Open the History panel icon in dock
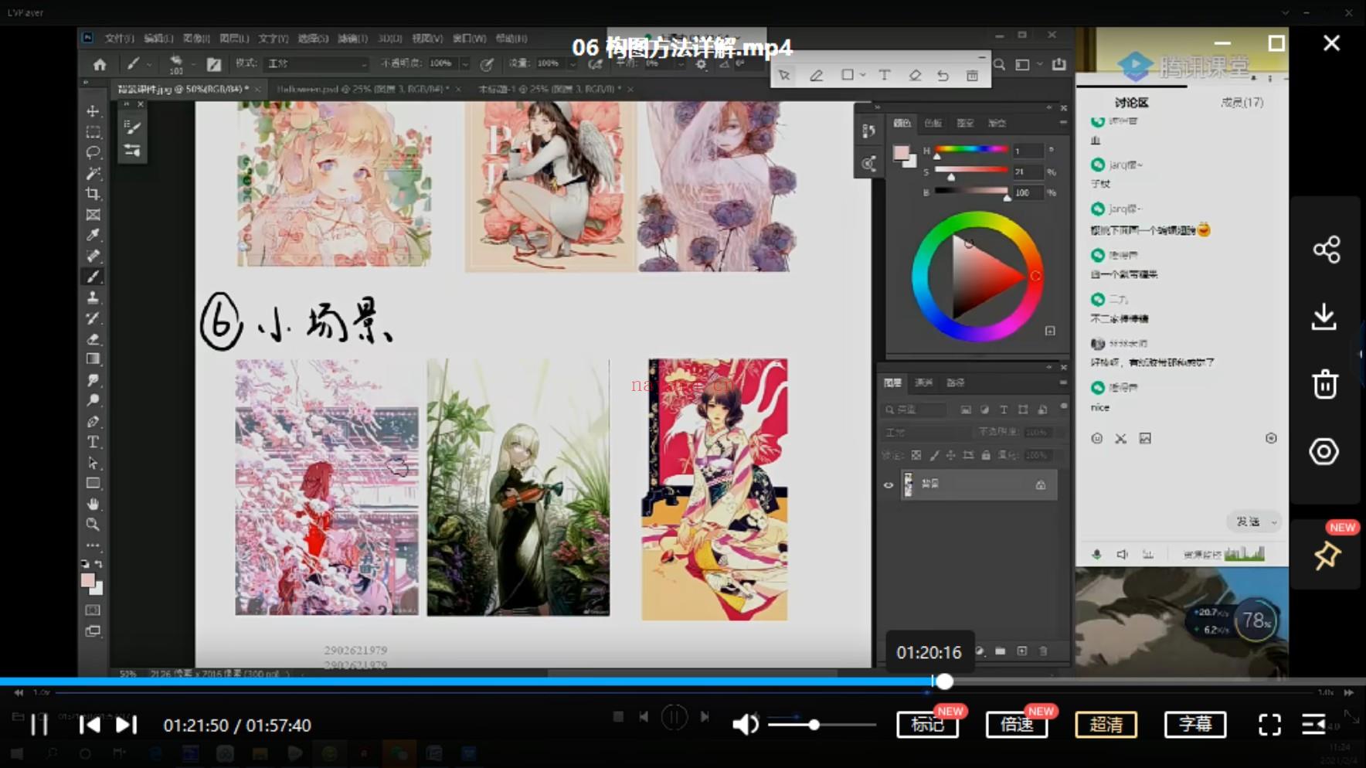The width and height of the screenshot is (1366, 768). tap(868, 131)
